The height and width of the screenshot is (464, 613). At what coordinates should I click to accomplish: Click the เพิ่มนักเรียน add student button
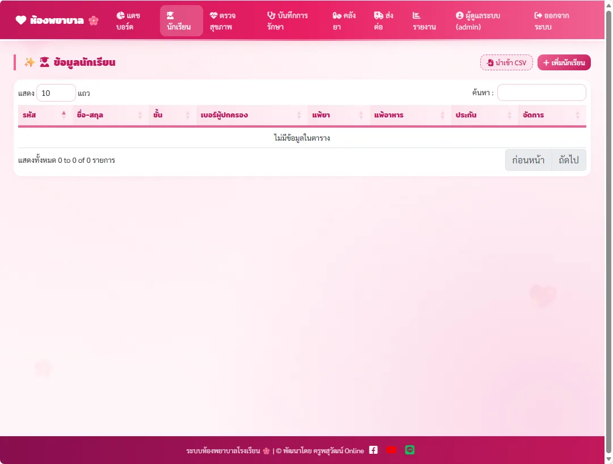coord(564,62)
